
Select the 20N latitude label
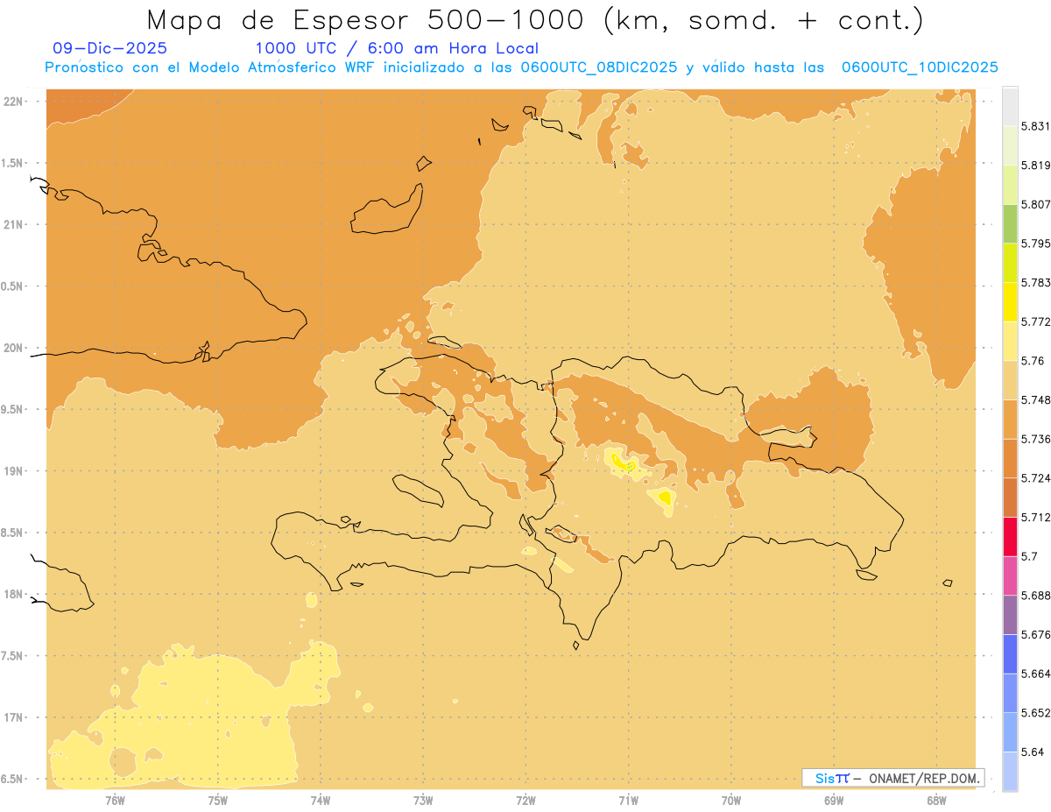[x=13, y=348]
